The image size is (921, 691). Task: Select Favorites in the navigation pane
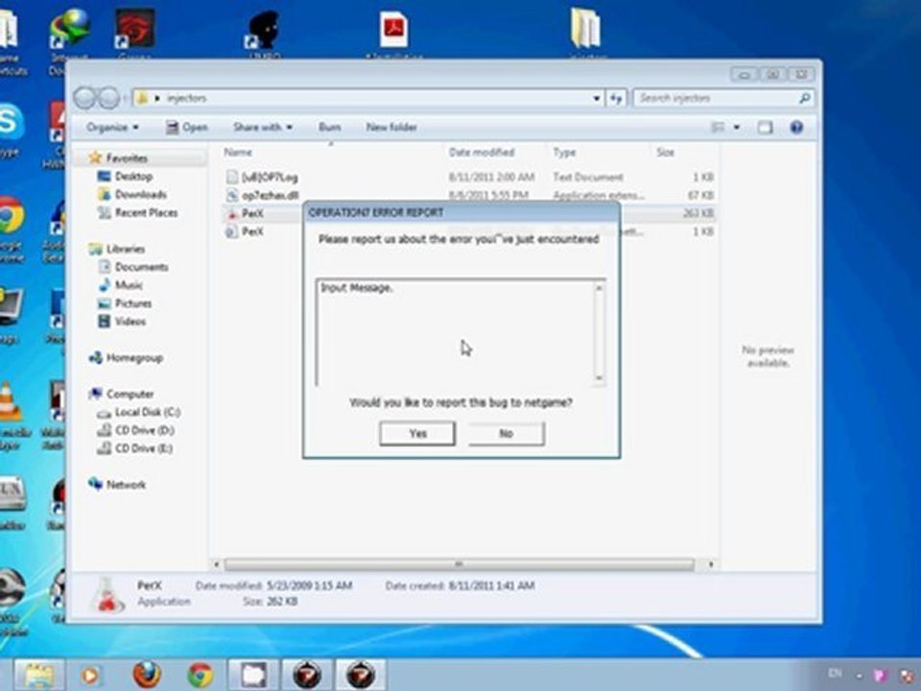pyautogui.click(x=127, y=158)
